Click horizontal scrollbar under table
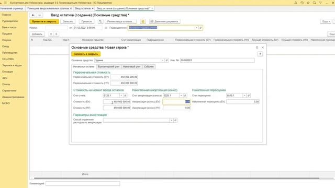 pos(176,178)
